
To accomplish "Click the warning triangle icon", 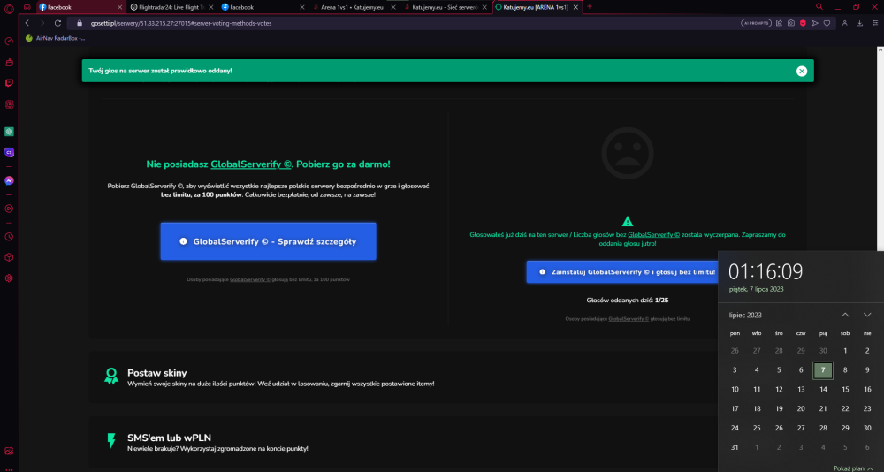I will coord(628,221).
